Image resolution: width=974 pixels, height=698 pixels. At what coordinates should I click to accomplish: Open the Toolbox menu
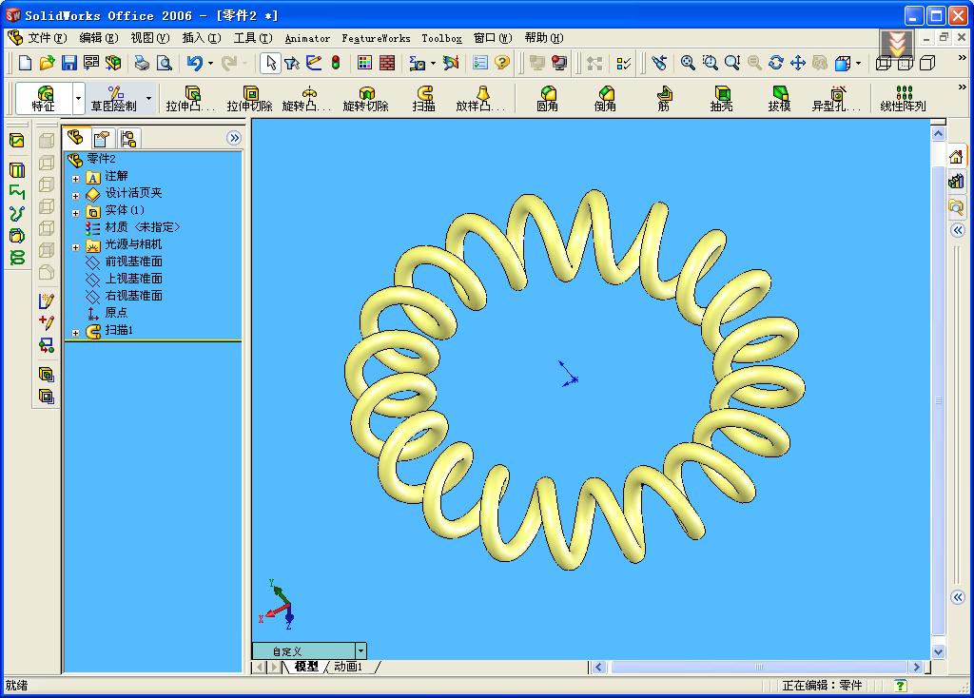pyautogui.click(x=441, y=38)
